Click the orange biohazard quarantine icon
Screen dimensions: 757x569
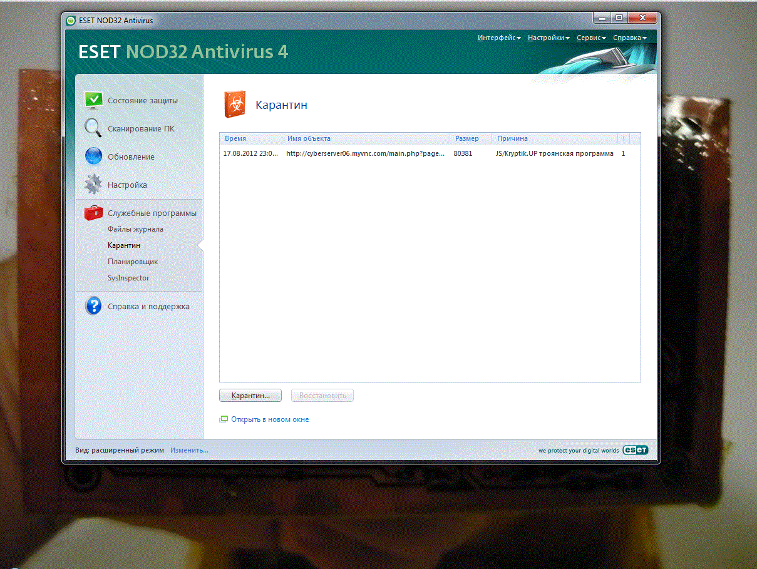pyautogui.click(x=235, y=105)
